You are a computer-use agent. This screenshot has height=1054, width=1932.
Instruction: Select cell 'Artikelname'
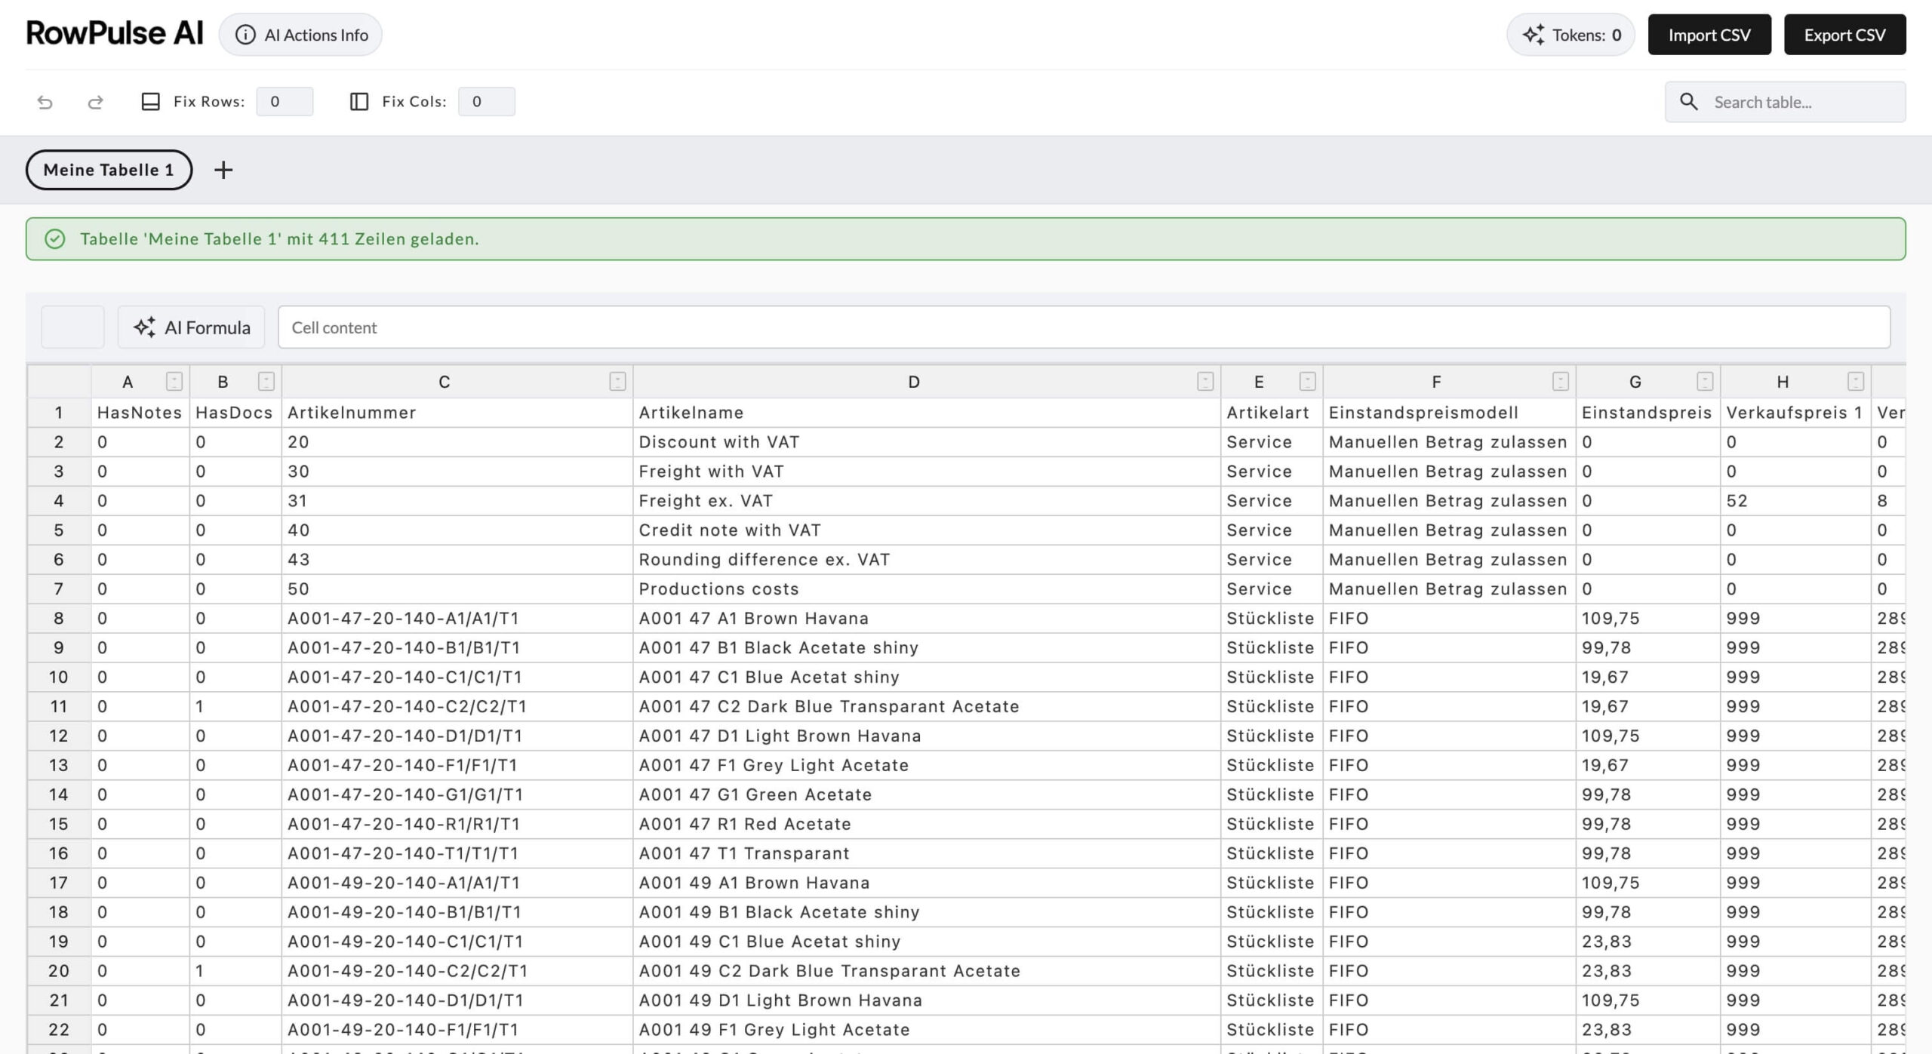(x=927, y=413)
